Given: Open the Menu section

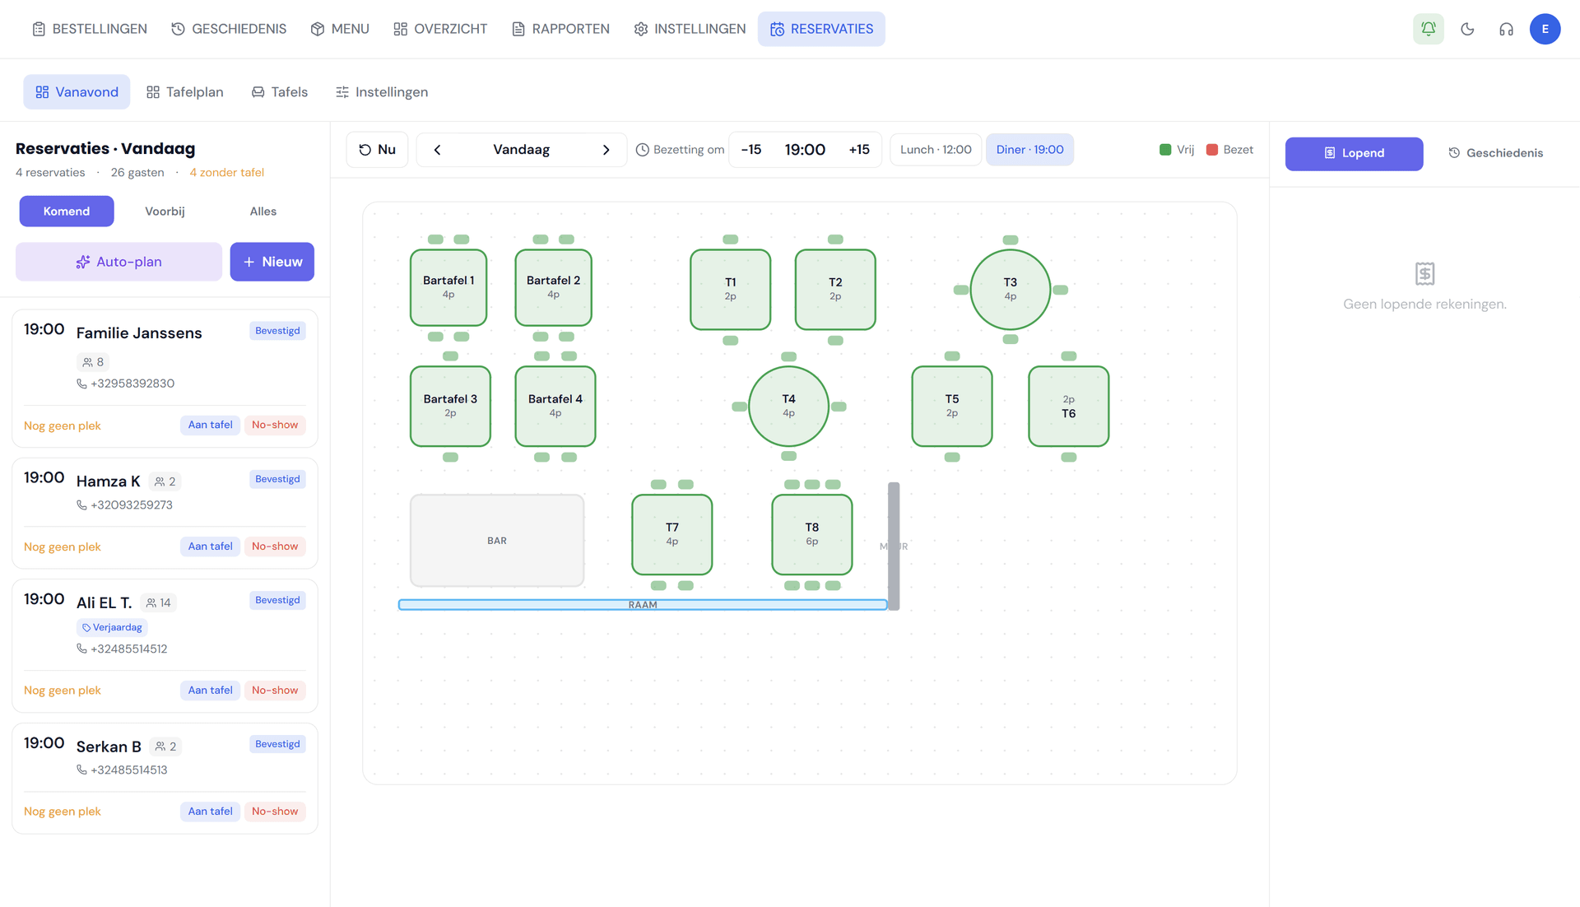Looking at the screenshot, I should coord(340,29).
